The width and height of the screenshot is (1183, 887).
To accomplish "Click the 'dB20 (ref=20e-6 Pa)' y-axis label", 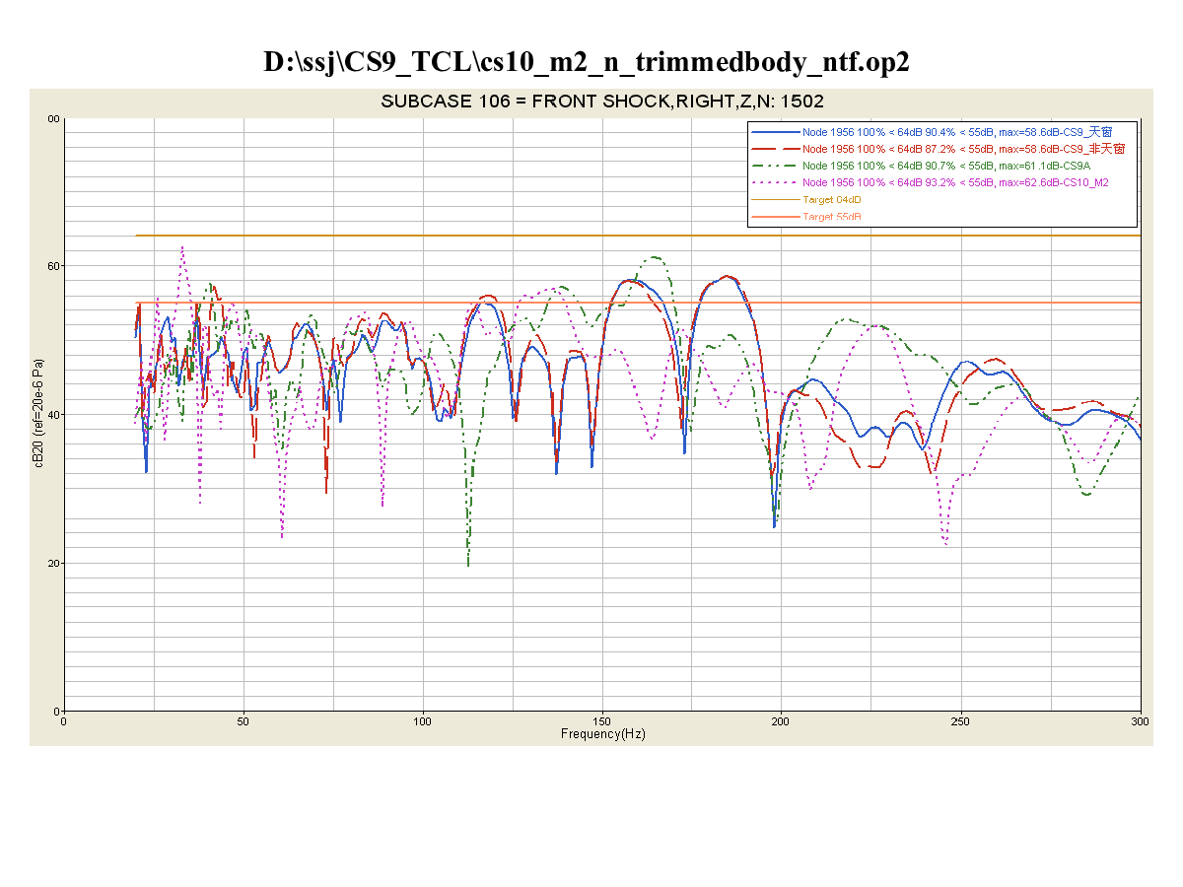I will [x=40, y=413].
